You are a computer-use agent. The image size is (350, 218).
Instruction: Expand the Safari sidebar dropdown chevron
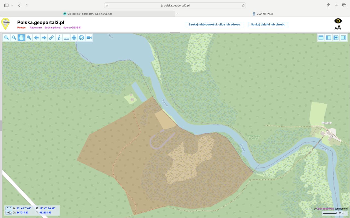coord(12,5)
